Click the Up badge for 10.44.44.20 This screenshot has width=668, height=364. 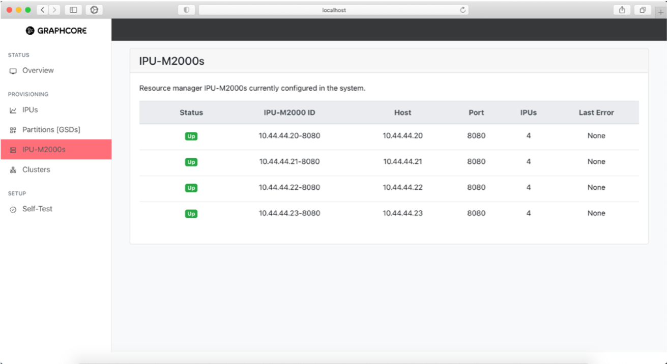coord(191,136)
